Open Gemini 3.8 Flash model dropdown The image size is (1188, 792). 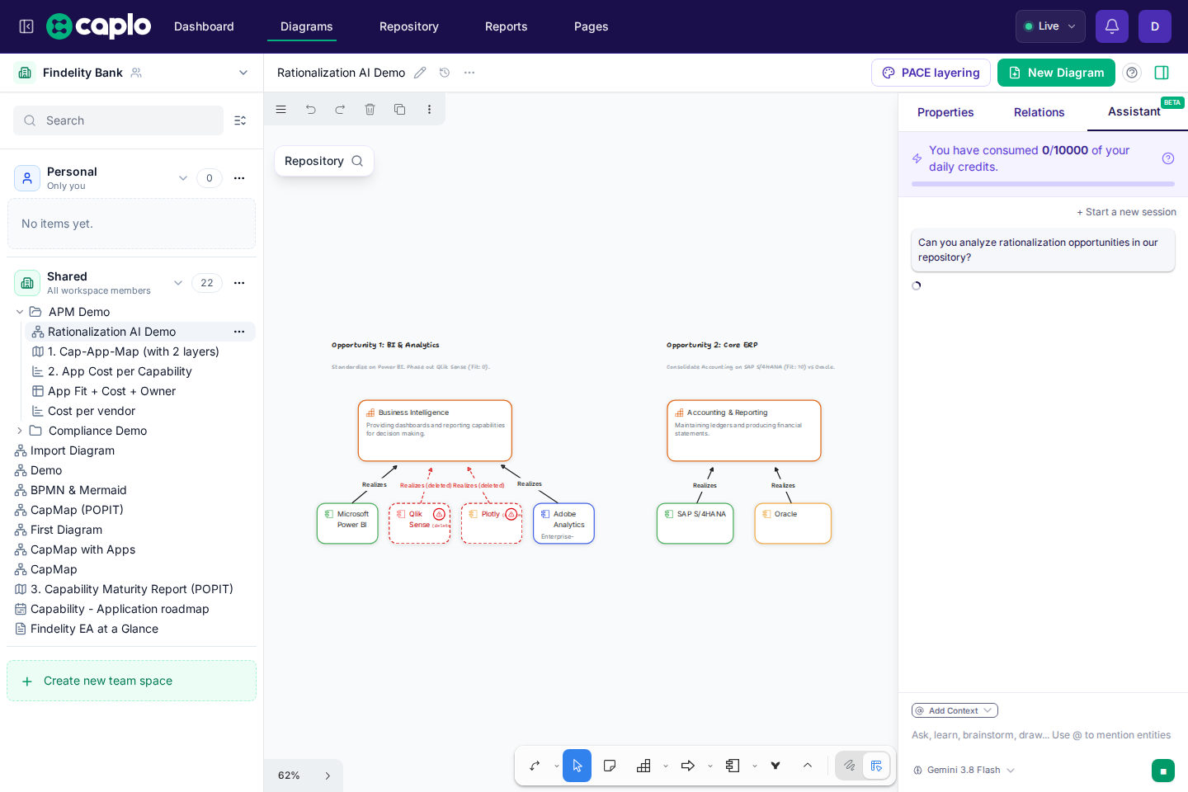point(964,770)
